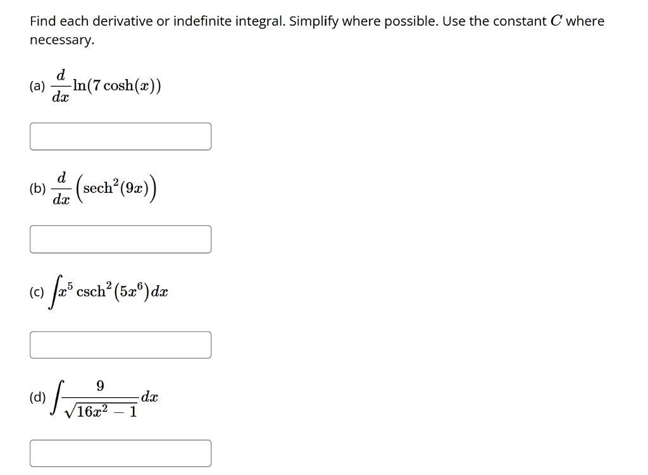The image size is (648, 475).
Task: Select the label (c)
Action: coord(35,292)
